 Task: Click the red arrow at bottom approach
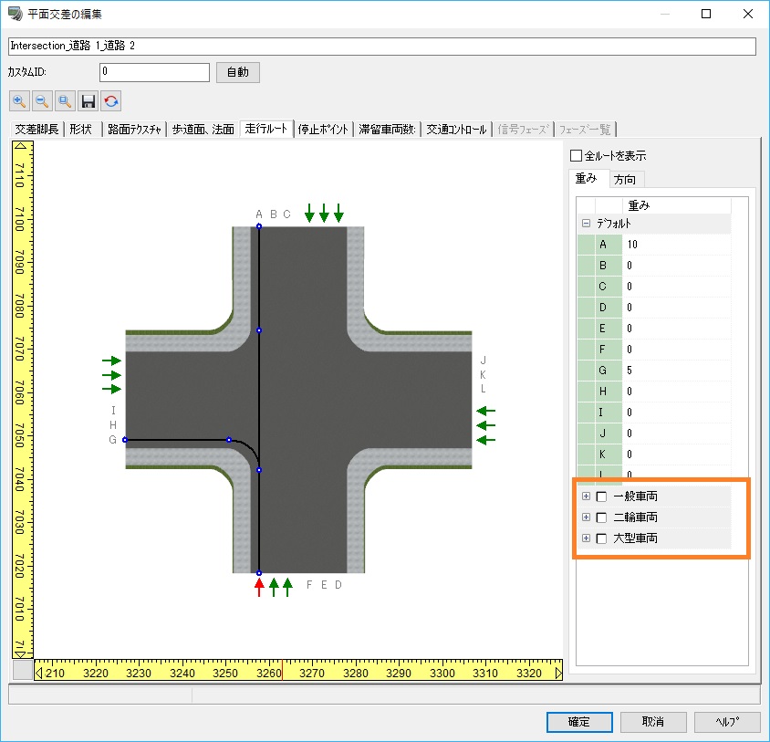[259, 587]
